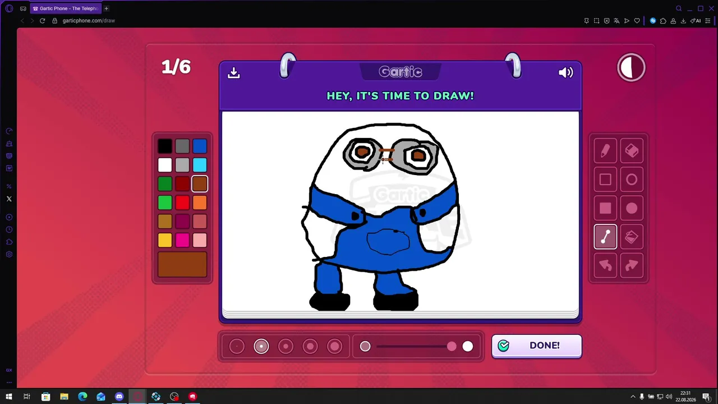Add page to bookmarks with heart icon
The width and height of the screenshot is (718, 404).
tap(637, 21)
